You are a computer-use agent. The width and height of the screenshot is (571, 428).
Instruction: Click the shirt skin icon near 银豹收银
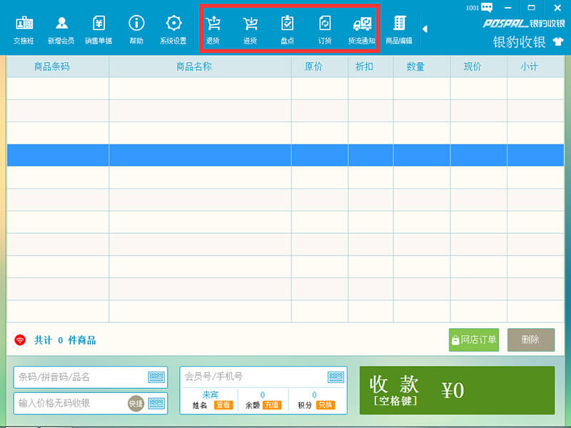pyautogui.click(x=557, y=42)
